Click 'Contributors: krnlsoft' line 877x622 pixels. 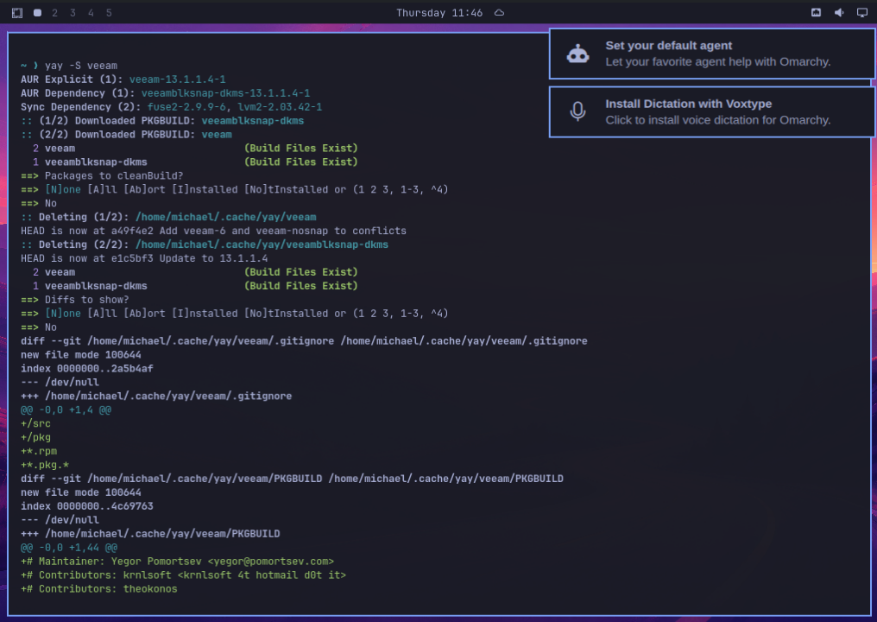[184, 575]
